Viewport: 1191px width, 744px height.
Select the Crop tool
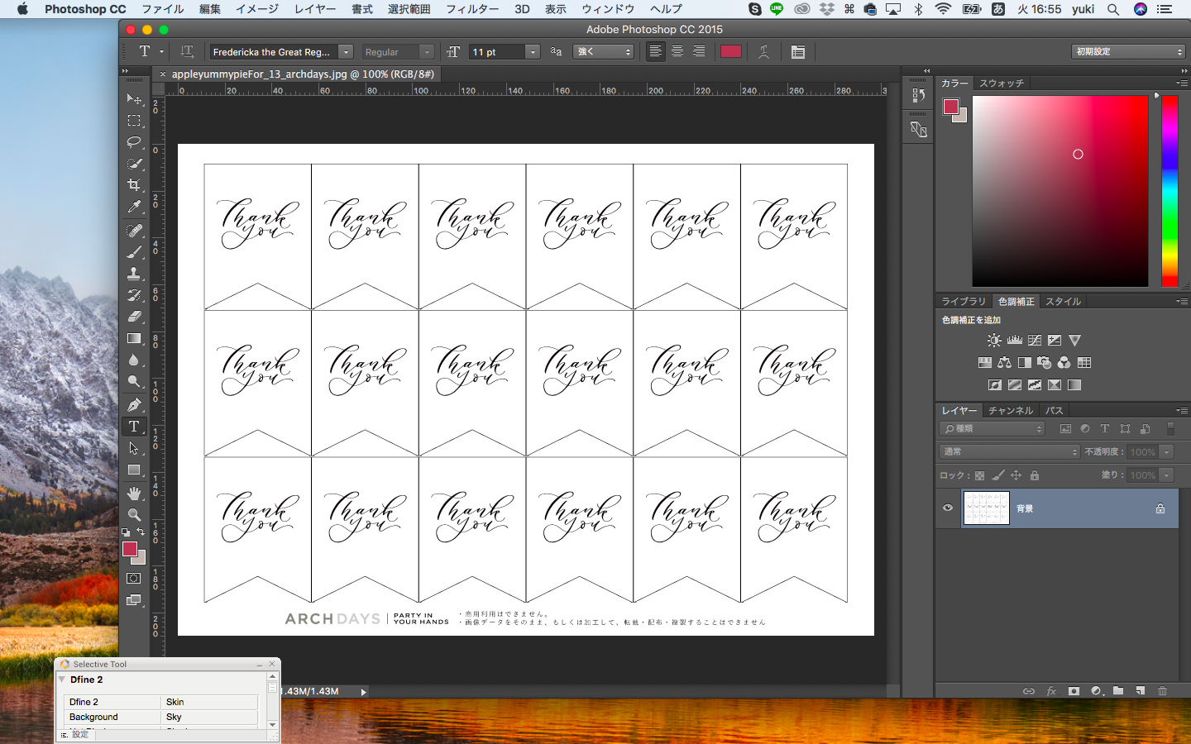134,185
